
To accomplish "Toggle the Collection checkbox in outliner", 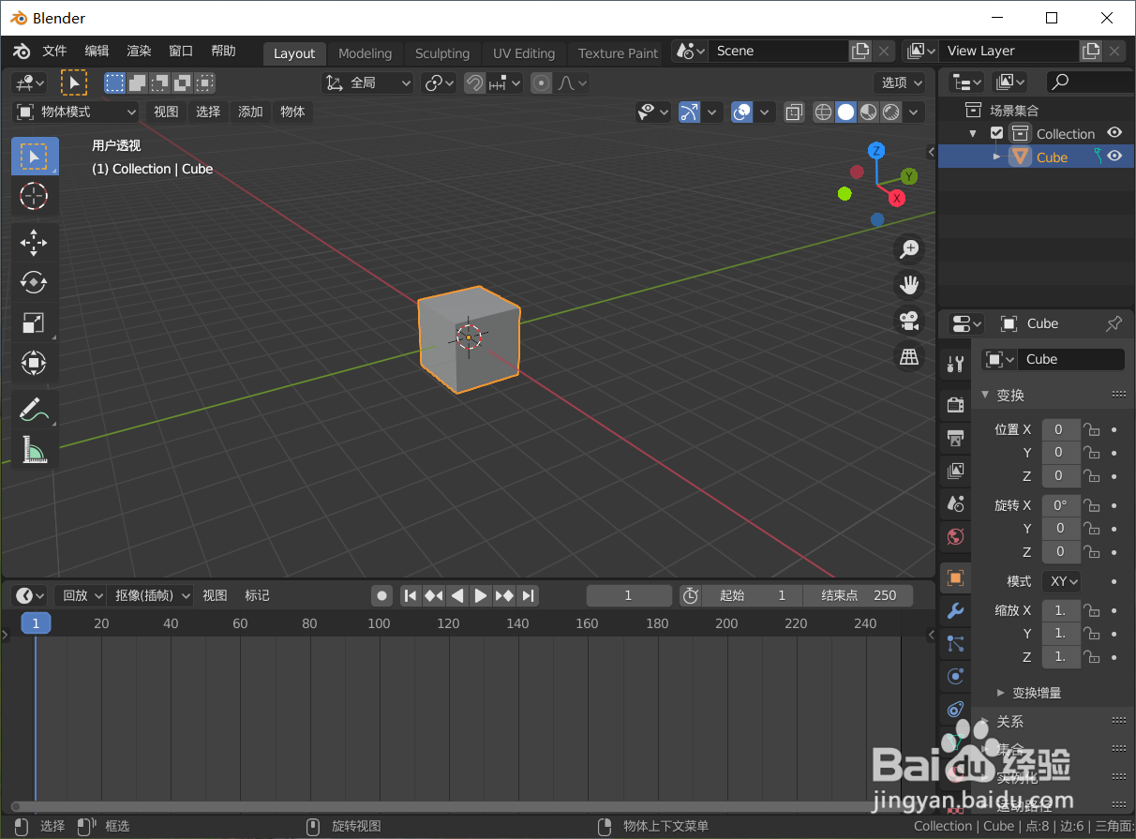I will pyautogui.click(x=996, y=133).
